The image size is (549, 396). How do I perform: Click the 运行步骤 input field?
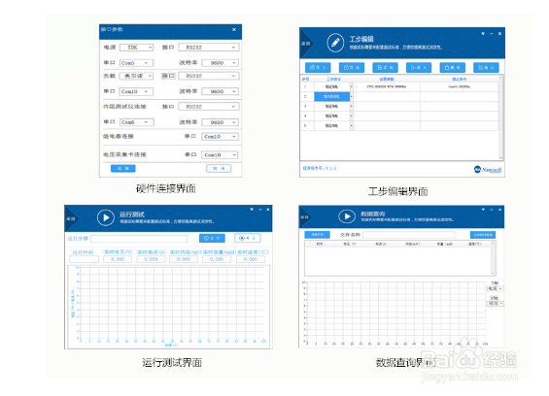pos(139,239)
